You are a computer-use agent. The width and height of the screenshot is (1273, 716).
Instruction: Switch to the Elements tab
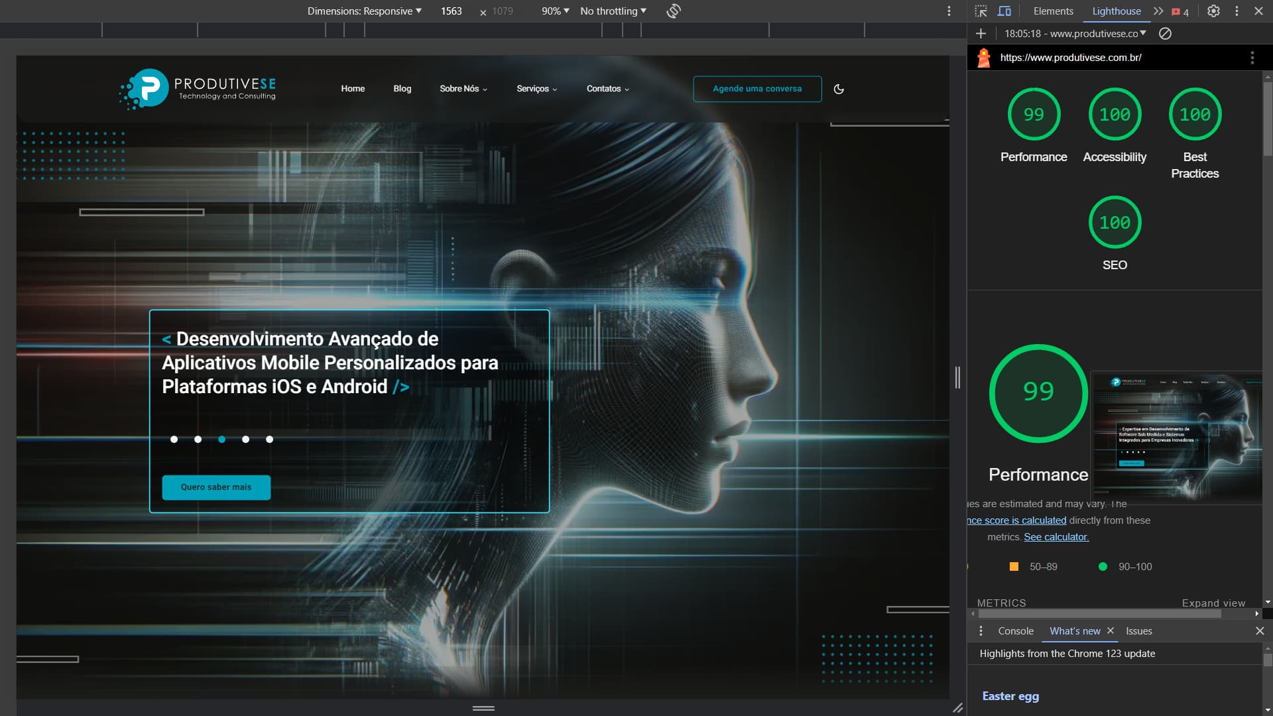[x=1053, y=11]
